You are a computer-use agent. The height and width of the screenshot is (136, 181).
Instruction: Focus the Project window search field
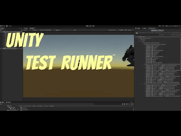[107, 104]
